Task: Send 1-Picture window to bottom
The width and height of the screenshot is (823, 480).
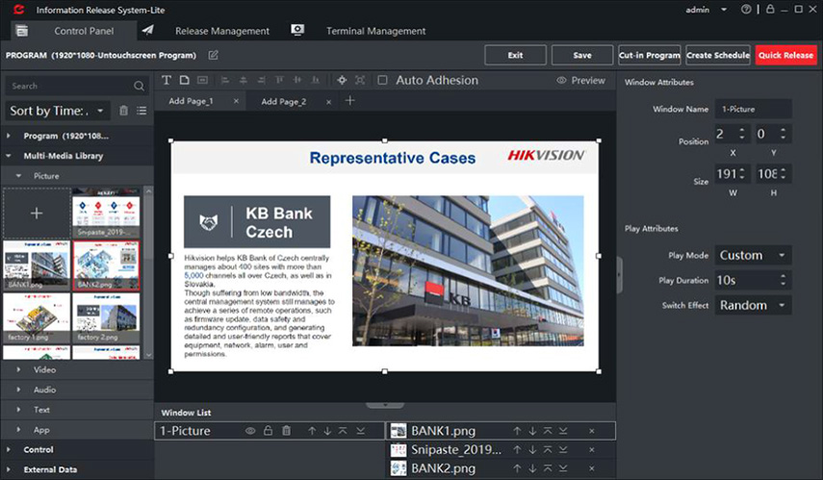Action: (361, 431)
